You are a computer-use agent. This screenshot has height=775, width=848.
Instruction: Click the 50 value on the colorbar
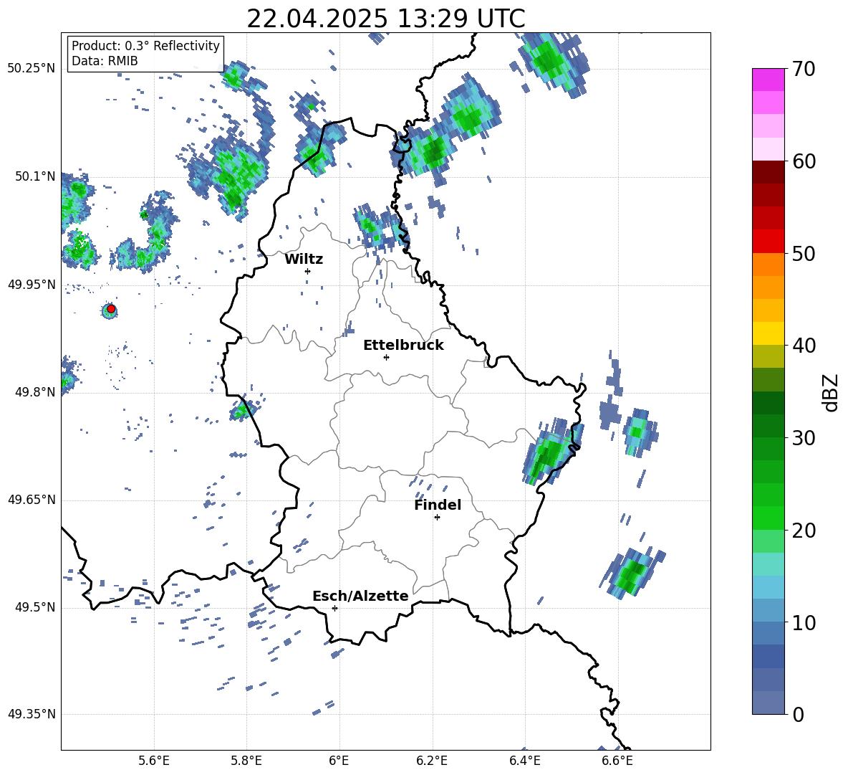pyautogui.click(x=803, y=253)
